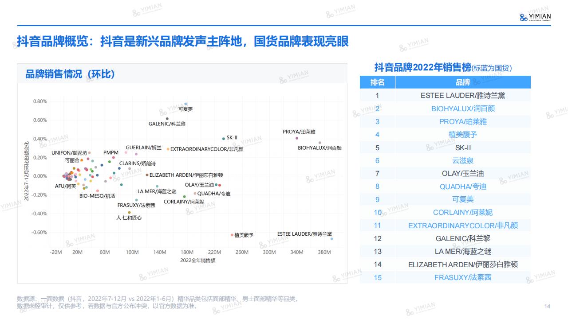Click the 植美馥予 chart data label
This screenshot has height=319, width=568.
point(244,235)
